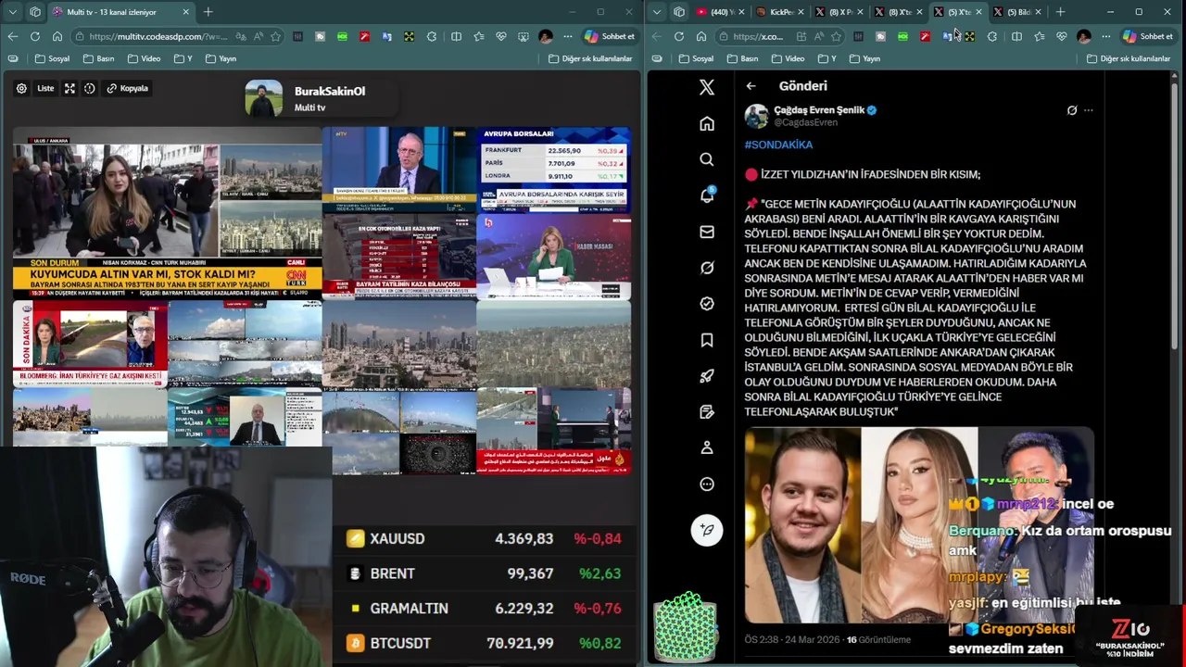Open rocket icon in X sidebar
Screen dimensions: 1186x667
point(707,376)
